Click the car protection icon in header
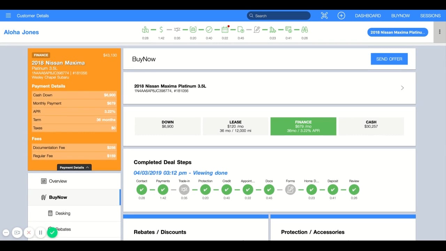This screenshot has width=446, height=251. (193, 30)
